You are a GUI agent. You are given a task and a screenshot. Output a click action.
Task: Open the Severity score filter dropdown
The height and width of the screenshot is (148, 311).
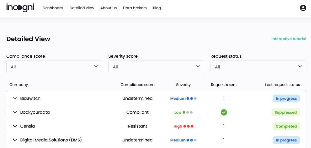pyautogui.click(x=156, y=67)
